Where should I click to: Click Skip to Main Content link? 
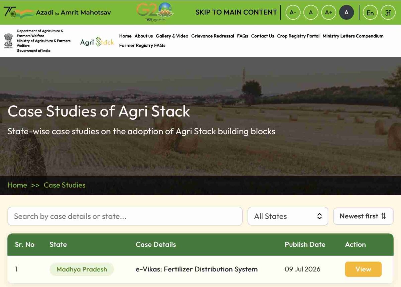click(x=236, y=12)
